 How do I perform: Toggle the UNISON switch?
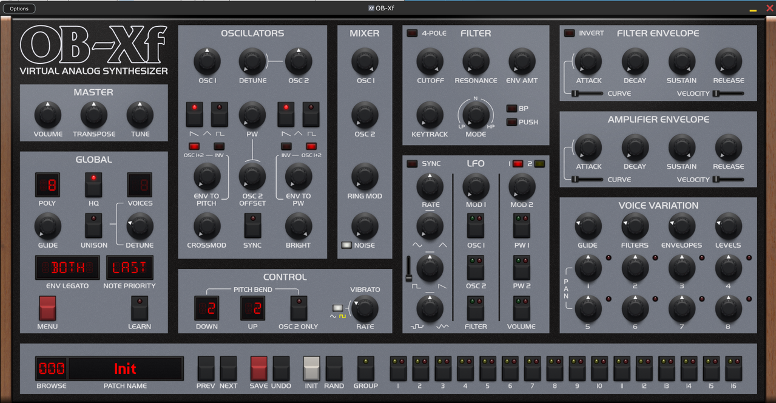(93, 226)
